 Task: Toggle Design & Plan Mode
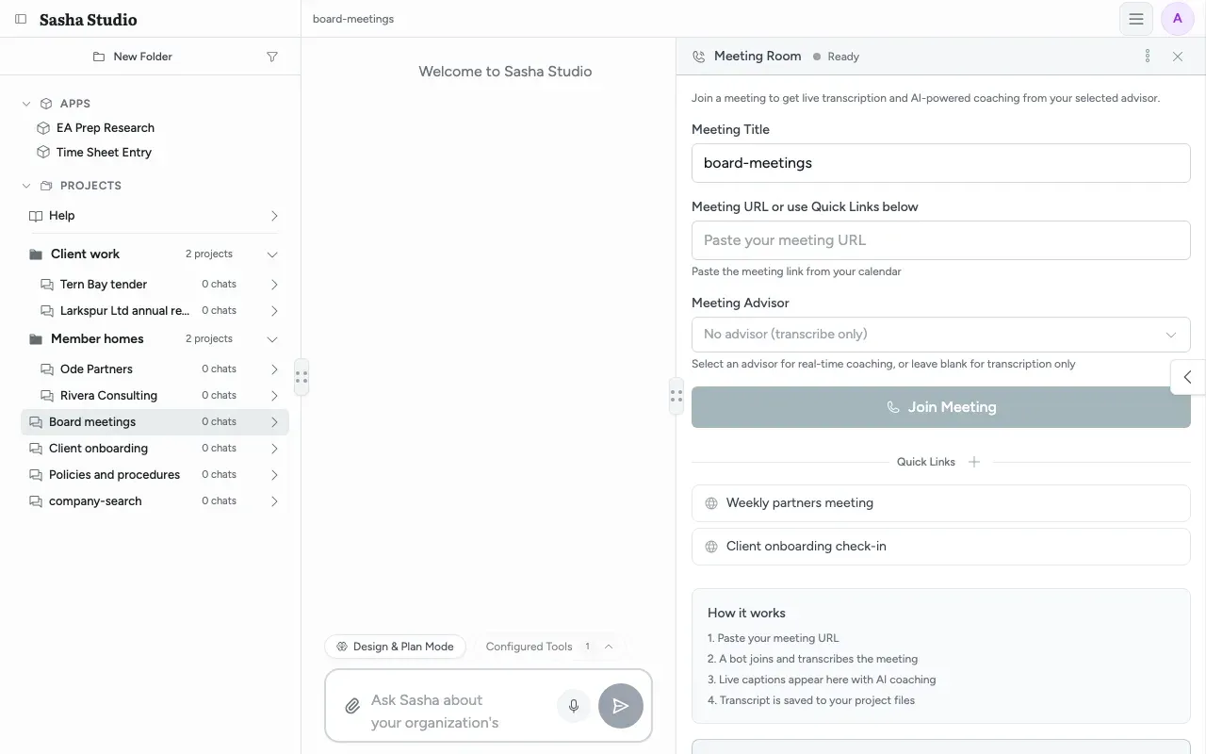(395, 647)
